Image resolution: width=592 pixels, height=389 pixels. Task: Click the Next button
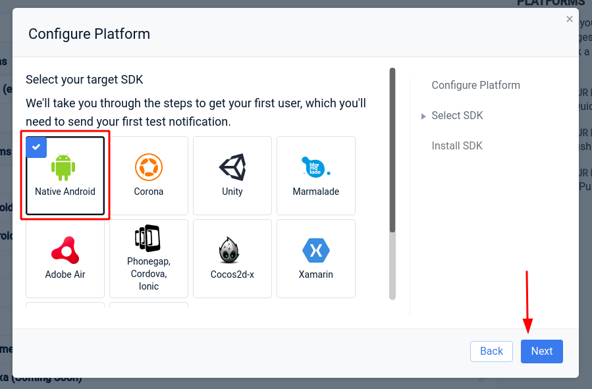click(542, 351)
